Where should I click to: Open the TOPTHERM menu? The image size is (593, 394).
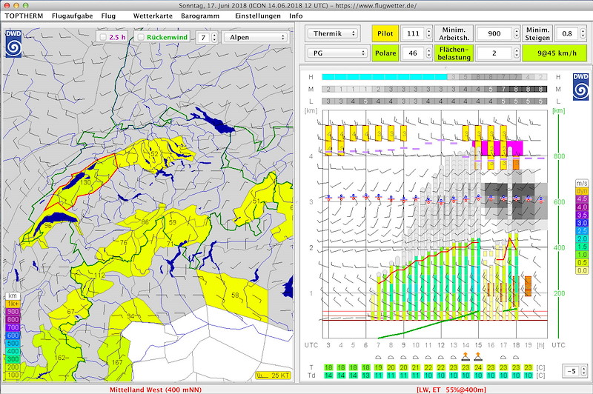point(24,16)
